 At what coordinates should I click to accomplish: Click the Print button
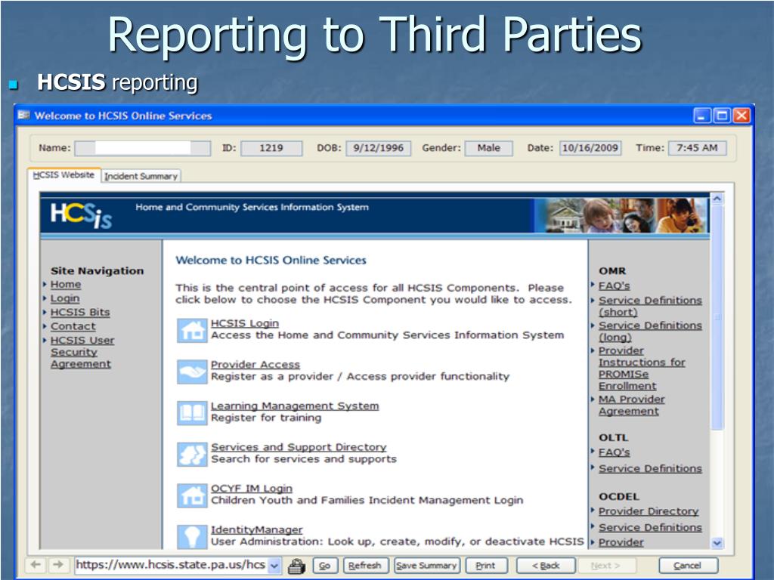pos(486,566)
